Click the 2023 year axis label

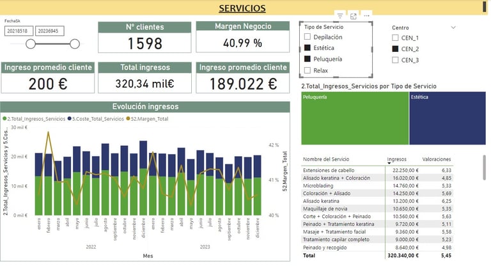[x=205, y=247]
